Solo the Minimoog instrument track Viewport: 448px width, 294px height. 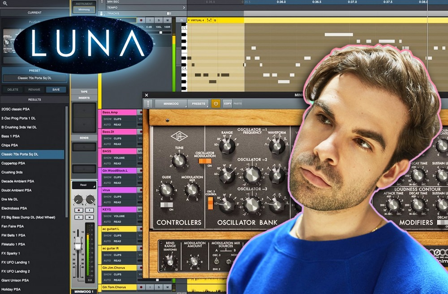(159, 20)
